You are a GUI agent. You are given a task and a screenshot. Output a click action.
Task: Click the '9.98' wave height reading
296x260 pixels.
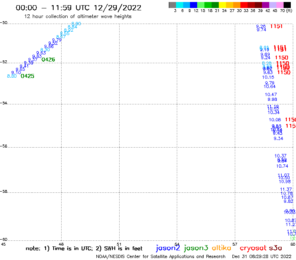tap(272, 99)
